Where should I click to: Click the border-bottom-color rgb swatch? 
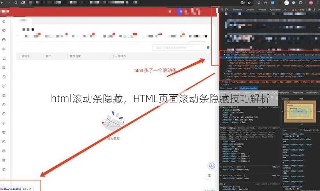[x=284, y=136]
